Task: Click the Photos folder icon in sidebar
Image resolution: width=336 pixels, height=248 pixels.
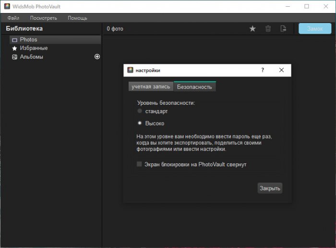Action: tap(14, 40)
